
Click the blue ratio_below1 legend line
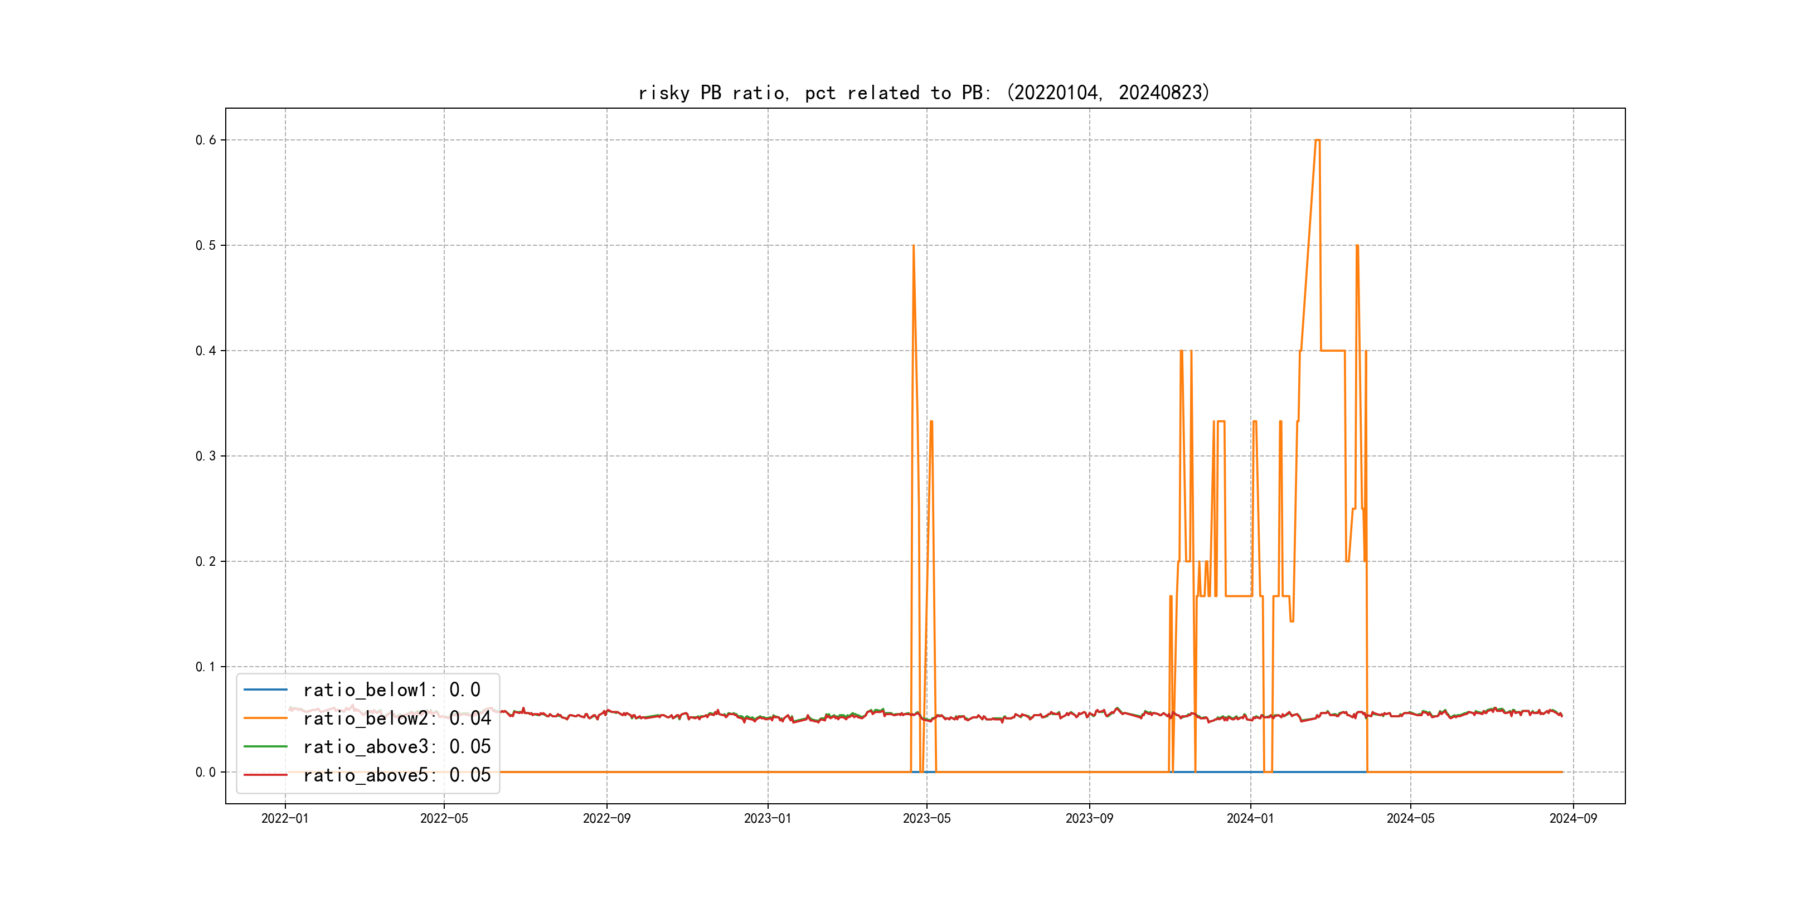(265, 690)
